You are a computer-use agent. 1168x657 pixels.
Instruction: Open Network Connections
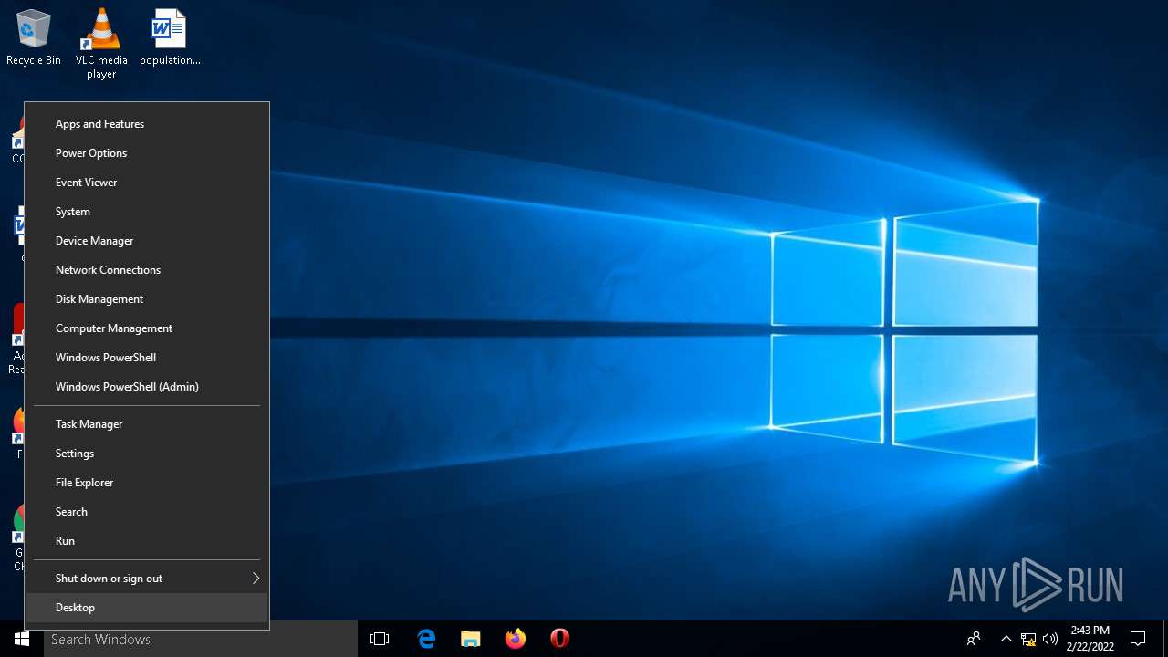pos(147,270)
